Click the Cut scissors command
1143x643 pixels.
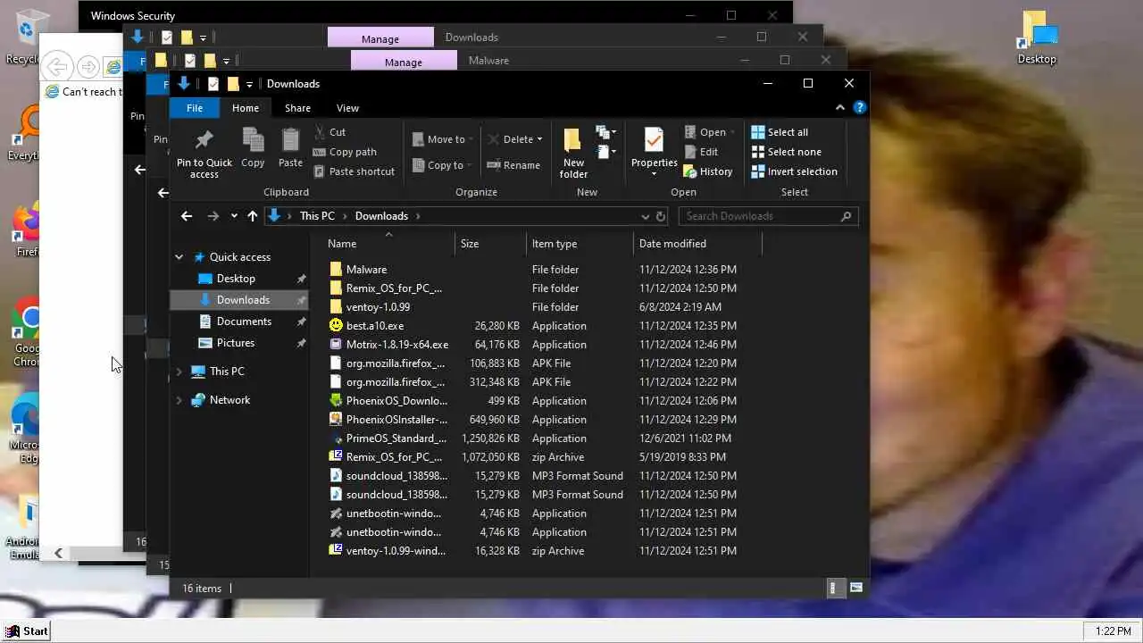(330, 132)
